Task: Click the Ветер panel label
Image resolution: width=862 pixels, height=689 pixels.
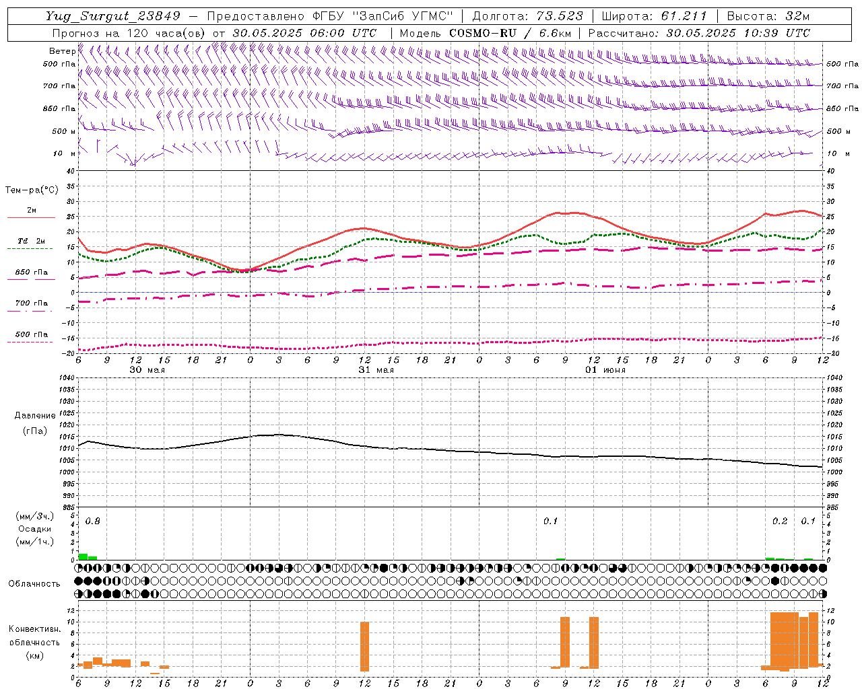Action: click(x=62, y=51)
